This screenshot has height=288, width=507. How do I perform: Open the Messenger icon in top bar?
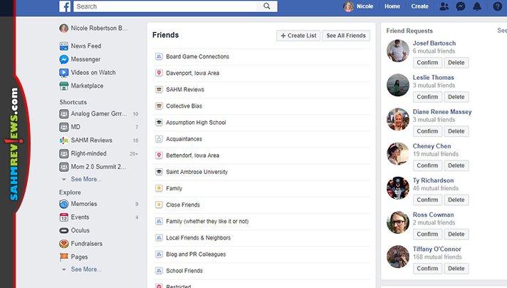[461, 6]
